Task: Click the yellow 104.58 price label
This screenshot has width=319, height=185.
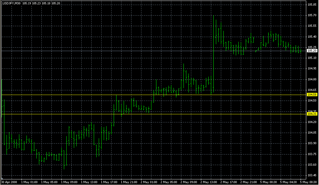Action: pyautogui.click(x=312, y=95)
